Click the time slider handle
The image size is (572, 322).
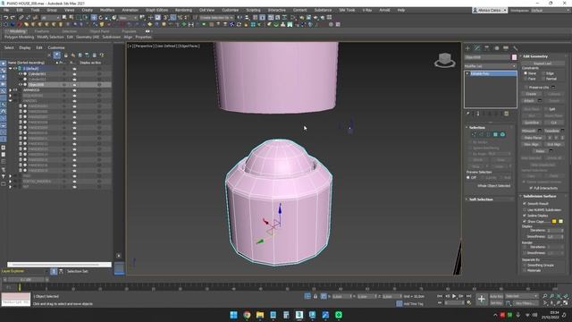26,280
